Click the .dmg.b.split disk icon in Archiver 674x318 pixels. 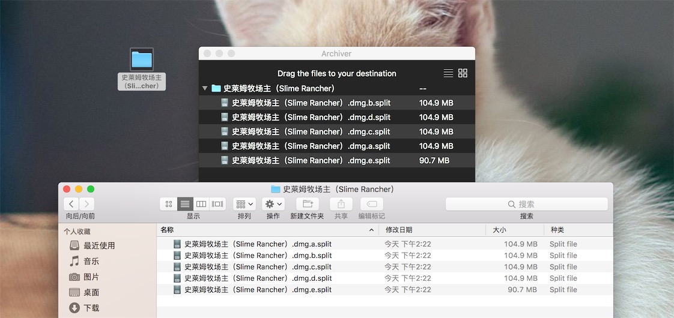[x=225, y=103]
